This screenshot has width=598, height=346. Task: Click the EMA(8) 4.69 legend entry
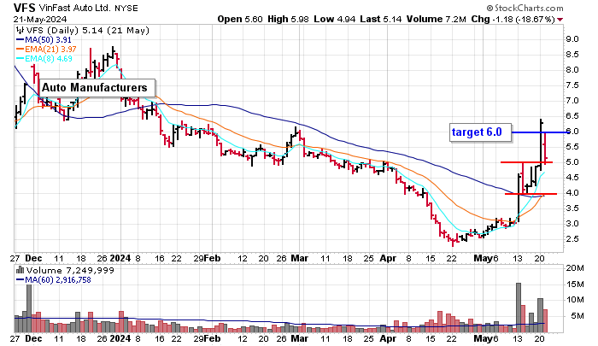pyautogui.click(x=44, y=59)
